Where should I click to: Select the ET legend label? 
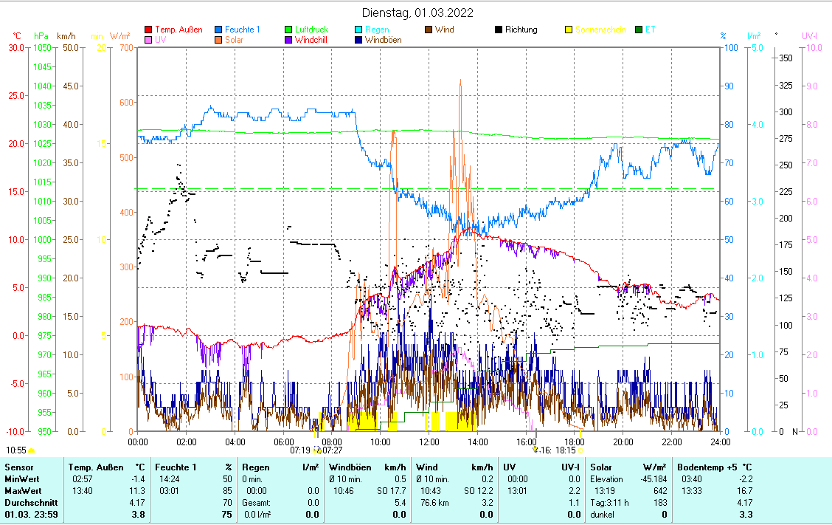pyautogui.click(x=650, y=30)
